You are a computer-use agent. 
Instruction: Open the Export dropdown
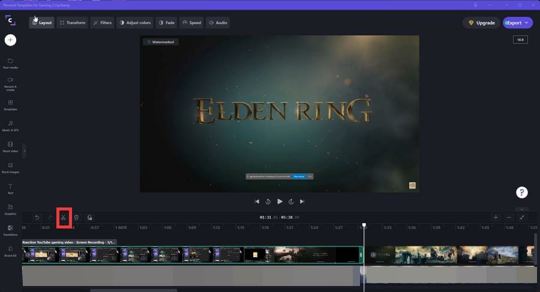point(518,23)
